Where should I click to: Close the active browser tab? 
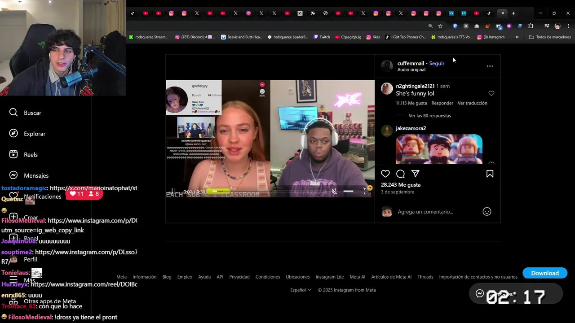[x=503, y=13]
